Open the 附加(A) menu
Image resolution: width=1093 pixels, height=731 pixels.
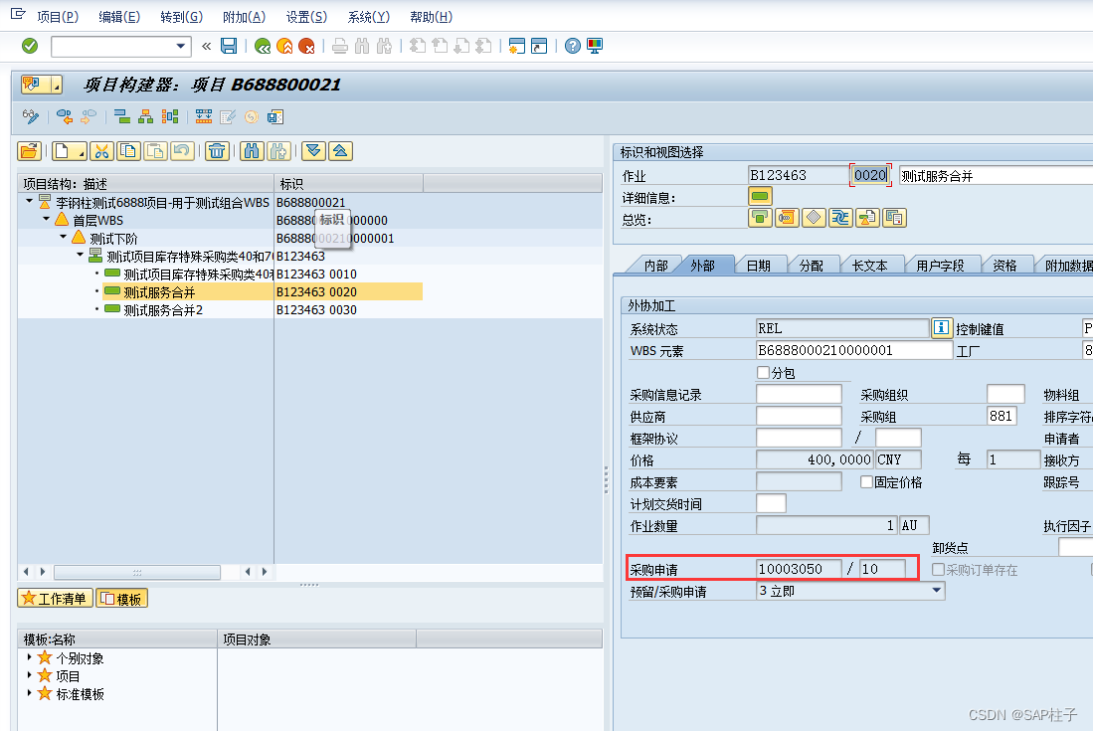244,17
